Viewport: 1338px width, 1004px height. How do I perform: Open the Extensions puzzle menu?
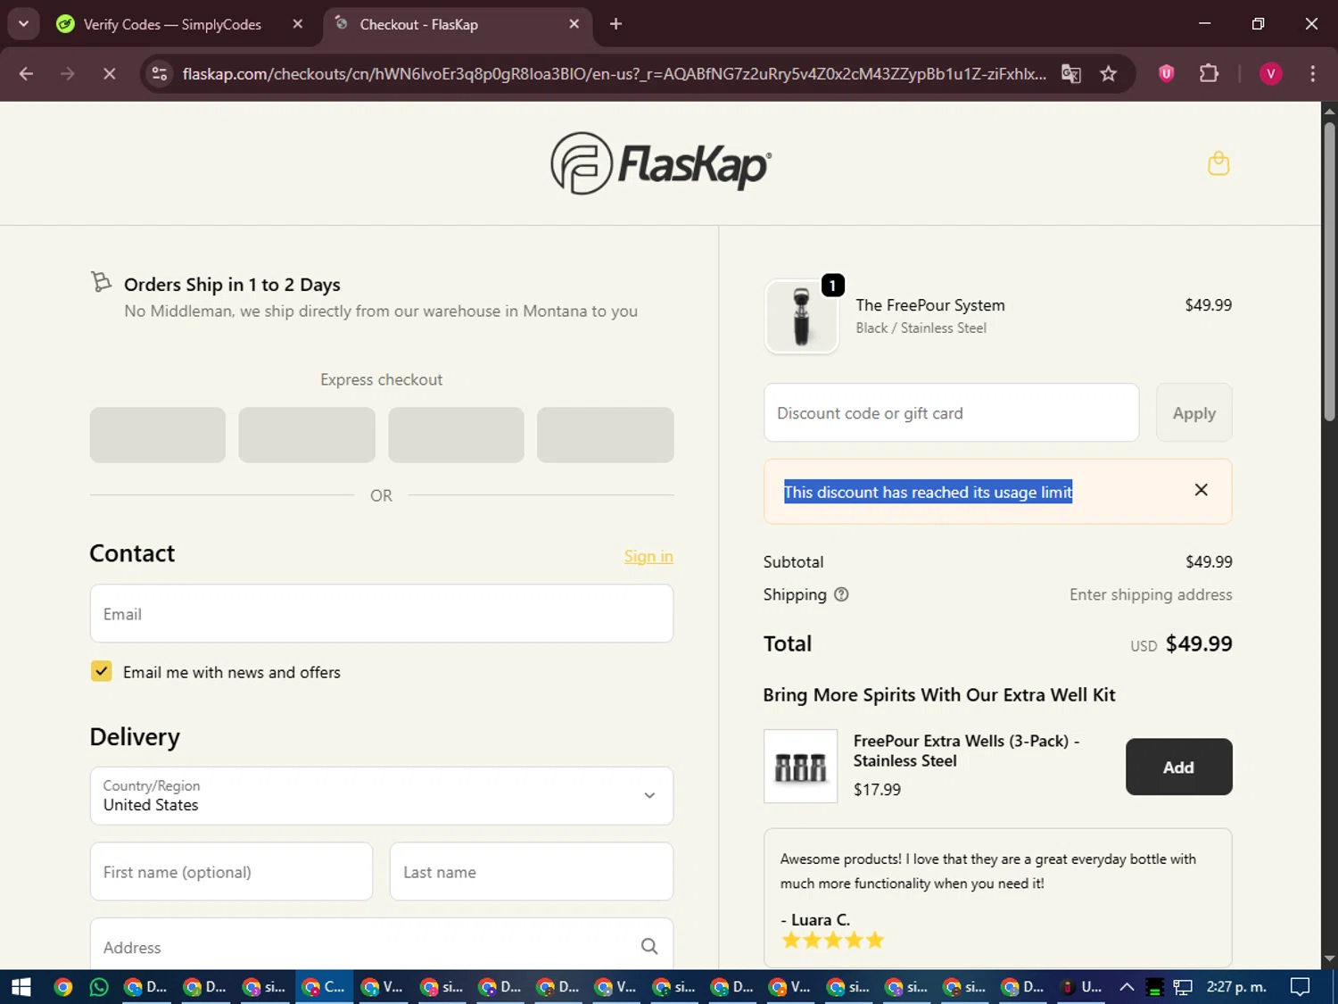[1209, 73]
